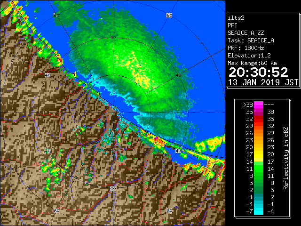301x226 pixels.
Task: Select the '60' range label in the southwest
Action: (x=56, y=211)
